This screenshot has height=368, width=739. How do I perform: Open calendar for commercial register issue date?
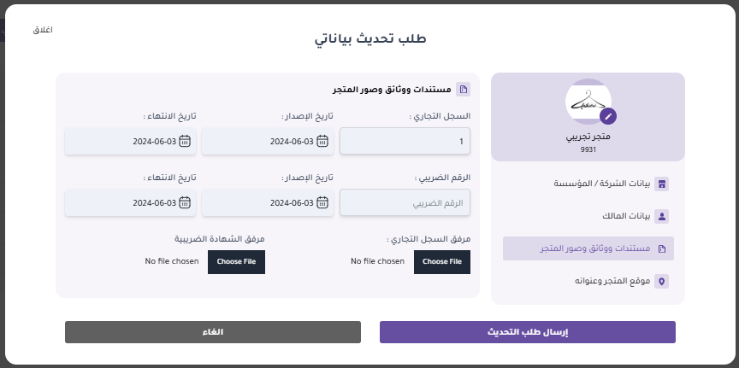[x=322, y=142]
